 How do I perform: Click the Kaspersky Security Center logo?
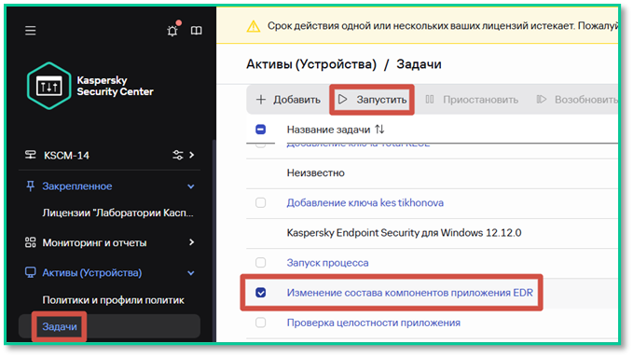tap(90, 86)
